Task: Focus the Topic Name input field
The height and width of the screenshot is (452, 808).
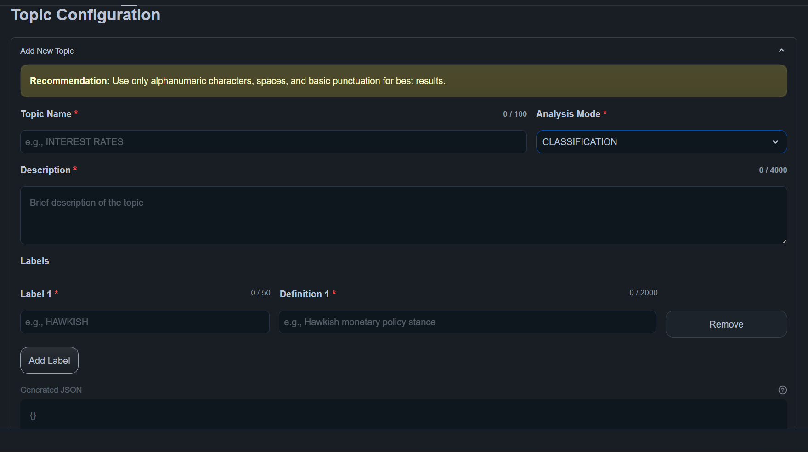Action: 273,142
